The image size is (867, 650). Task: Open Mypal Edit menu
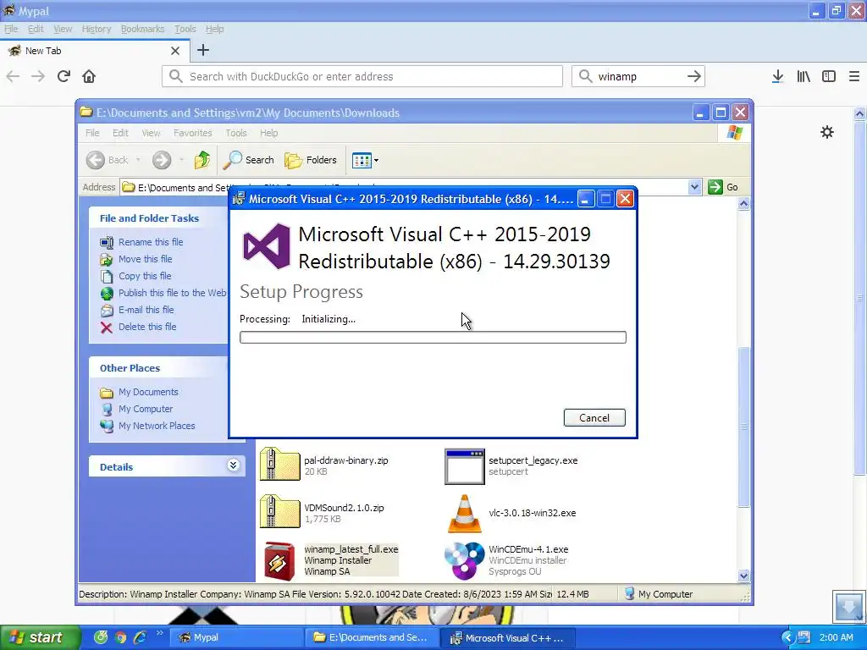click(36, 29)
